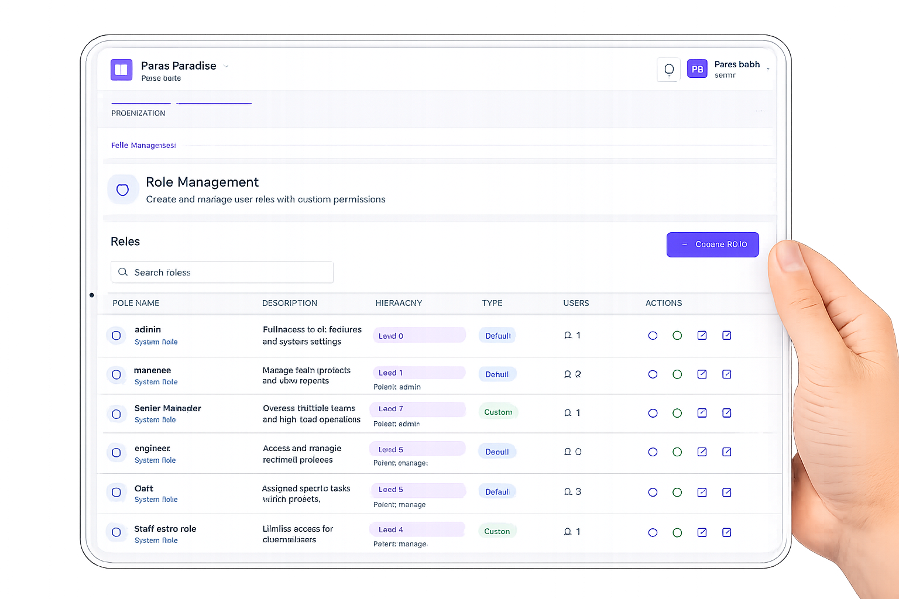Click the users icon in the manenee row

click(x=567, y=374)
